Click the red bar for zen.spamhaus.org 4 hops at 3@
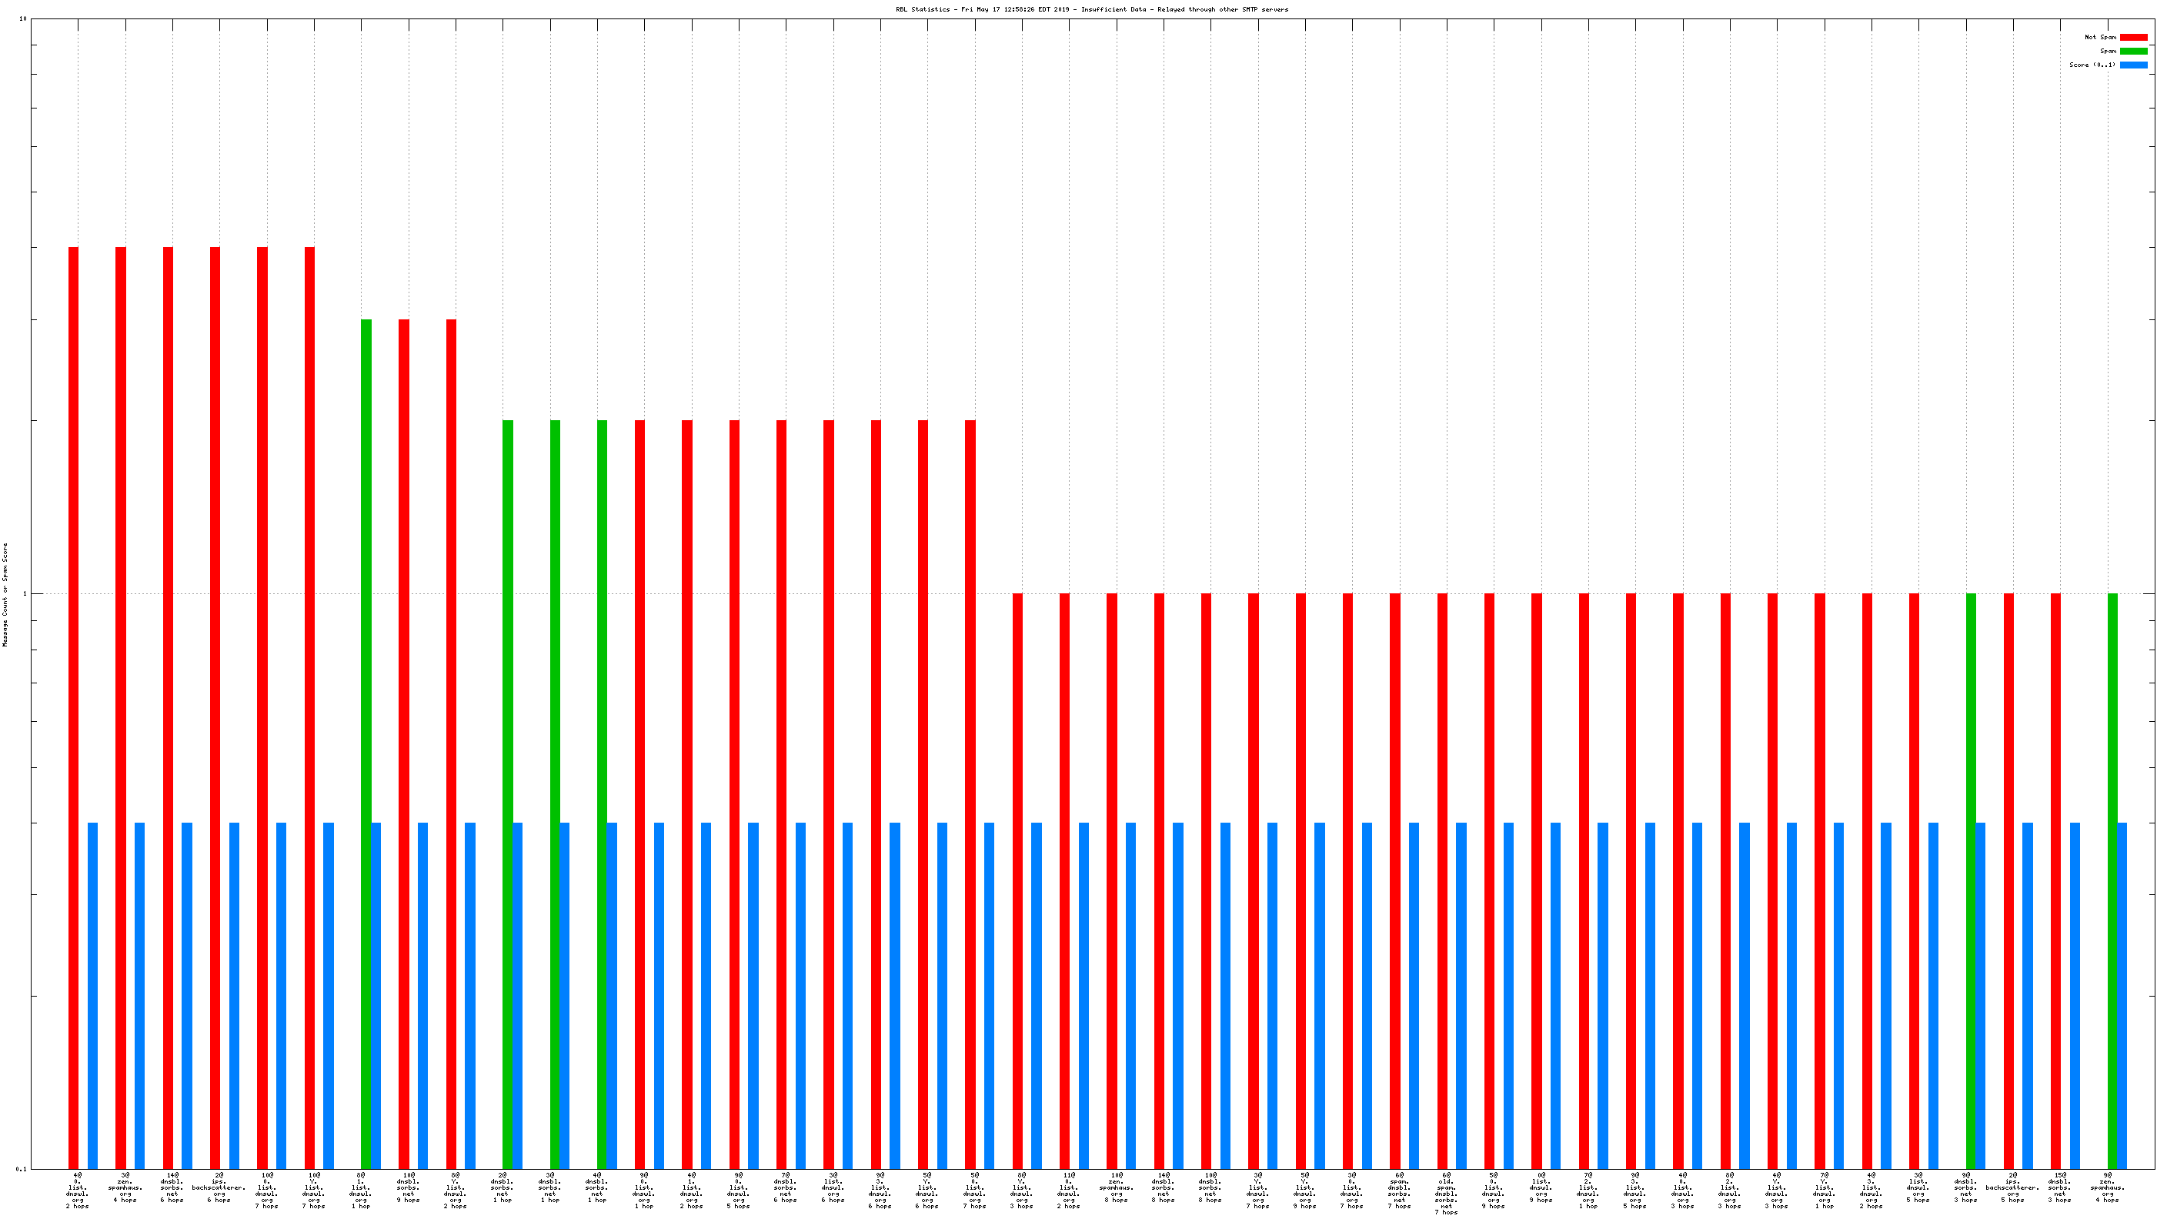 pyautogui.click(x=120, y=706)
